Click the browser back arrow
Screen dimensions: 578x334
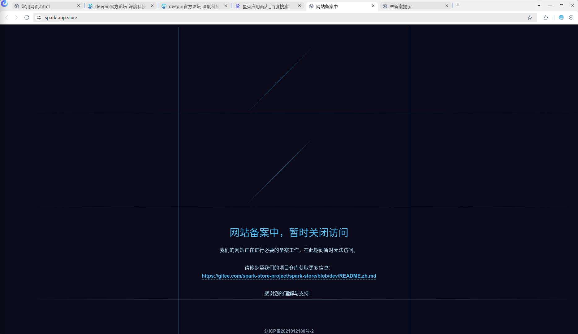(x=7, y=18)
